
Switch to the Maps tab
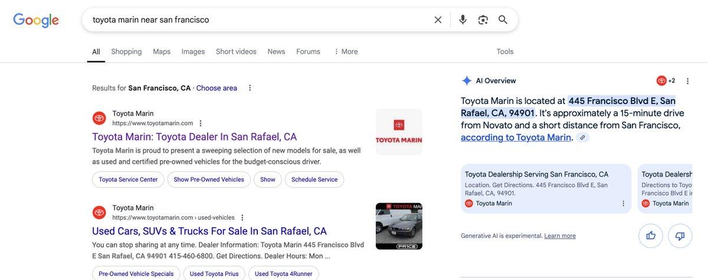(162, 52)
